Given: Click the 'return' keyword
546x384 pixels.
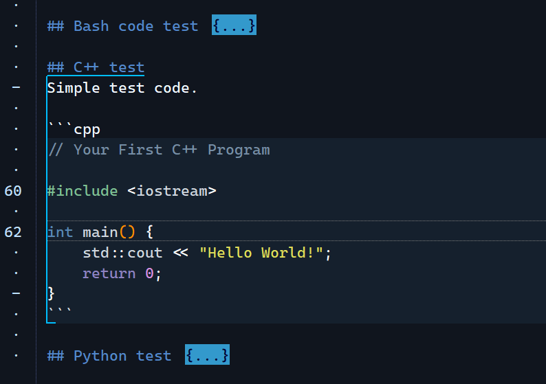Looking at the screenshot, I should (x=109, y=273).
